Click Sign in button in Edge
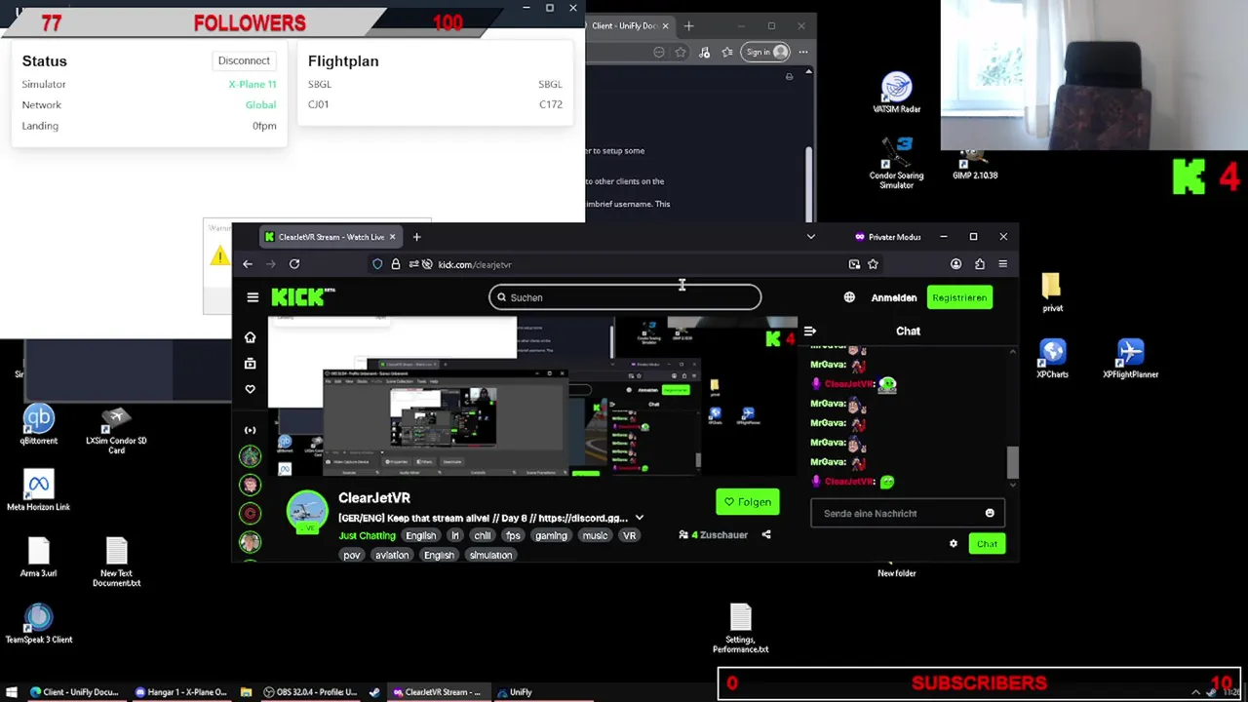Screen dimensions: 1248x702 click(764, 53)
